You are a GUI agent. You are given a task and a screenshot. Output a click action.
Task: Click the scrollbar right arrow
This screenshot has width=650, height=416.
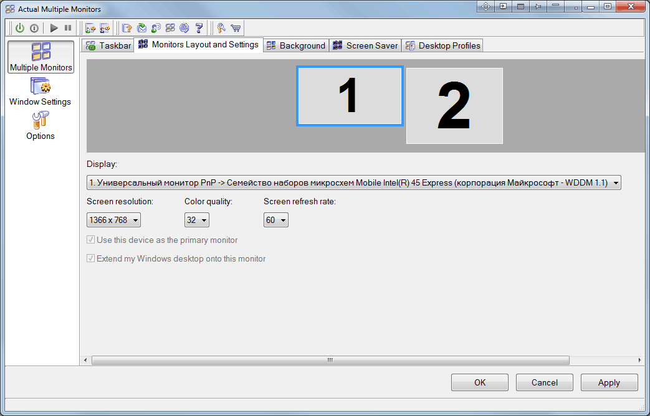pos(639,360)
